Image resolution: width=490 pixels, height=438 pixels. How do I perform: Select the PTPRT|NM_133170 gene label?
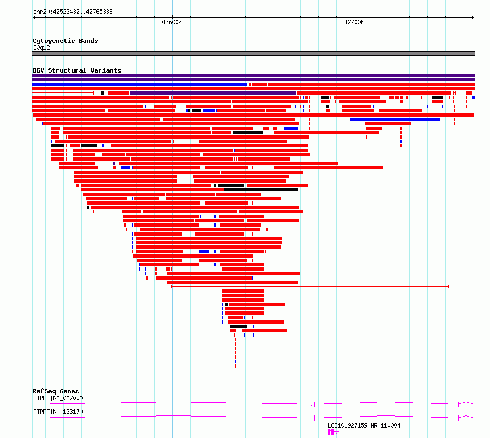pyautogui.click(x=58, y=412)
